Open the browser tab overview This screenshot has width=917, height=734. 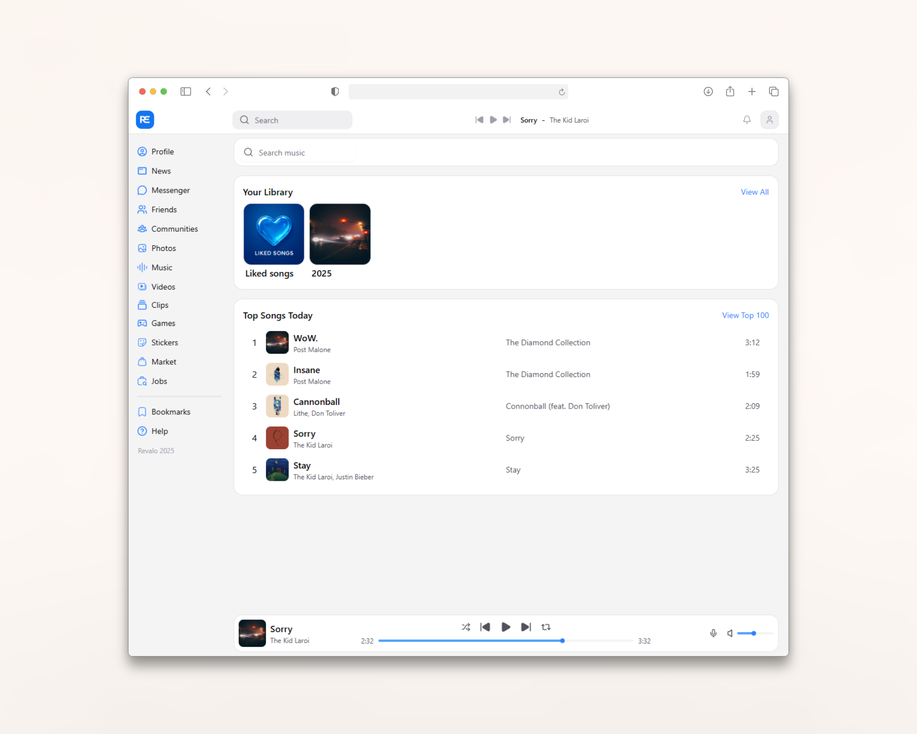pyautogui.click(x=774, y=91)
